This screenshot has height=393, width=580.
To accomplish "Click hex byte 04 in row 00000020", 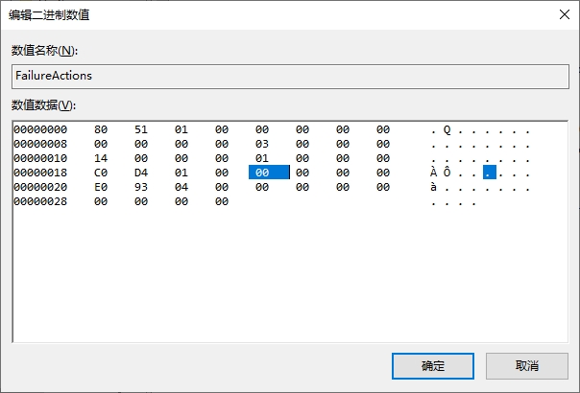I will pos(181,187).
